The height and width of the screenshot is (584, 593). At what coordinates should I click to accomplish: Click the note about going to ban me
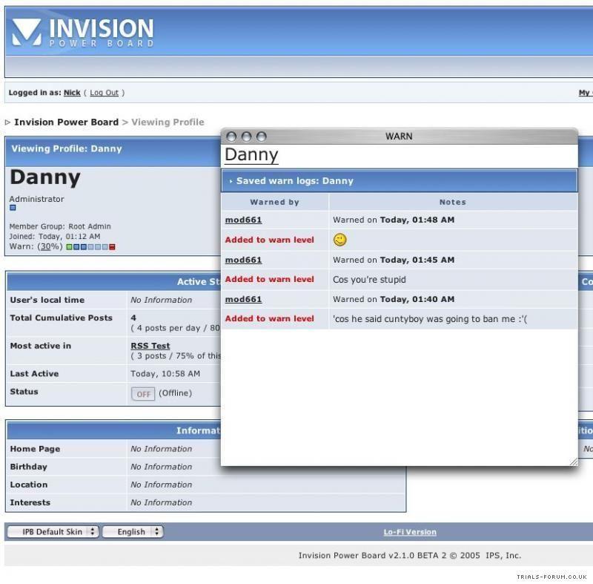pyautogui.click(x=430, y=319)
